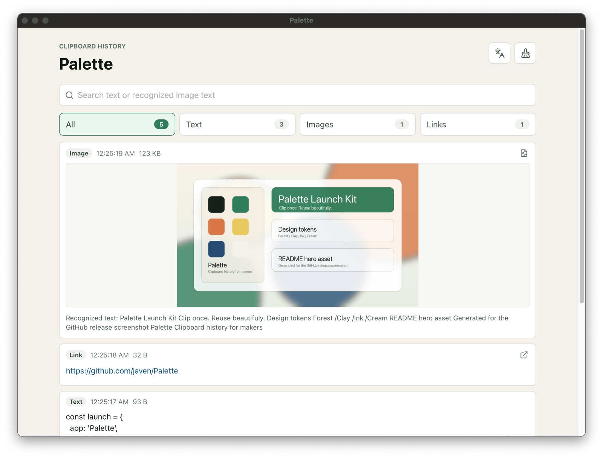Screen dimensions: 603x458
Task: Click the 12:25:18 AM timestamp
Action: point(109,356)
